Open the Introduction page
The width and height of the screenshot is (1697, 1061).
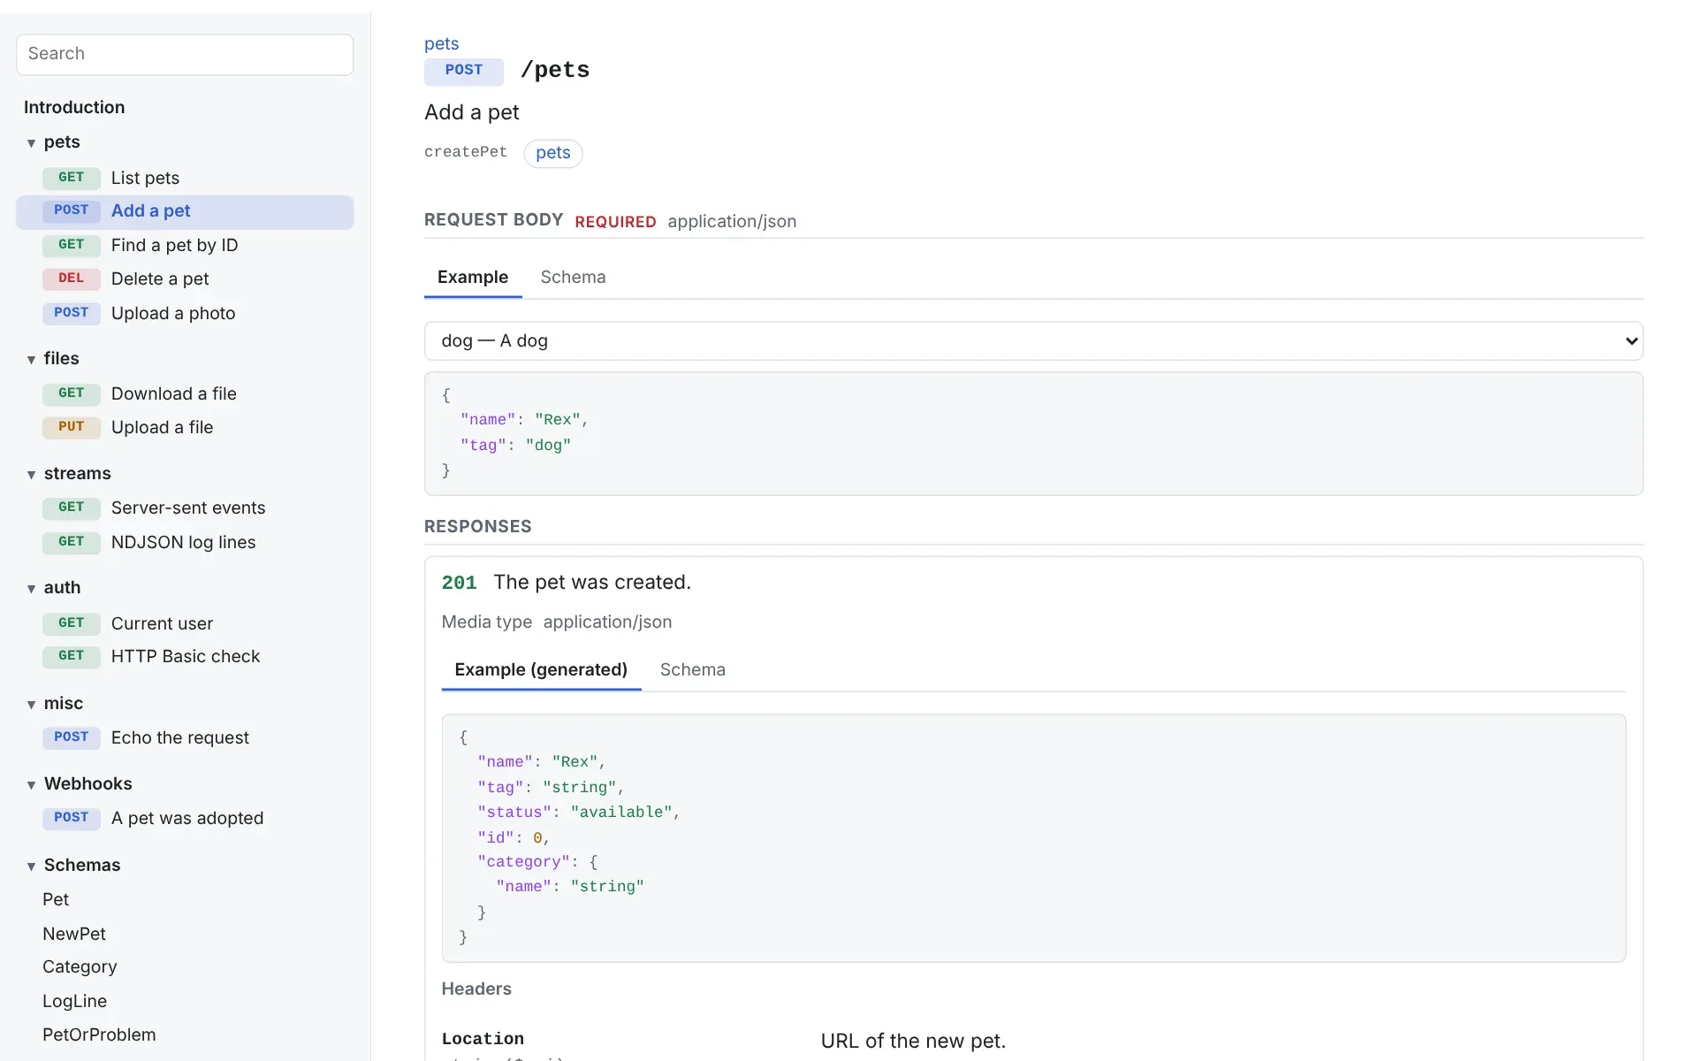pyautogui.click(x=74, y=107)
